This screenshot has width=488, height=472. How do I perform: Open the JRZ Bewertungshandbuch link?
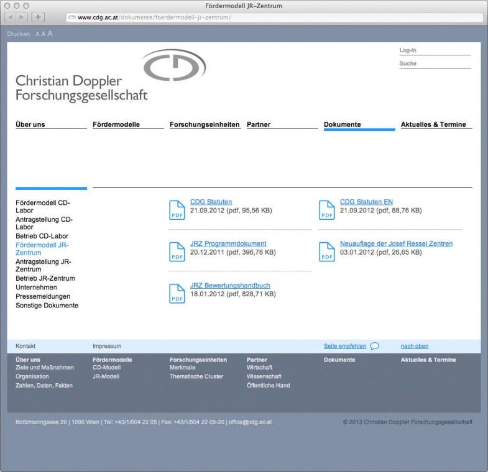click(x=230, y=285)
